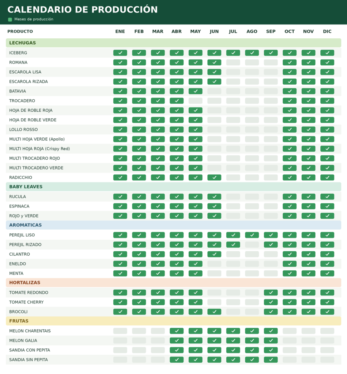Click the ESCAROLA RIZADA product name

29,81
